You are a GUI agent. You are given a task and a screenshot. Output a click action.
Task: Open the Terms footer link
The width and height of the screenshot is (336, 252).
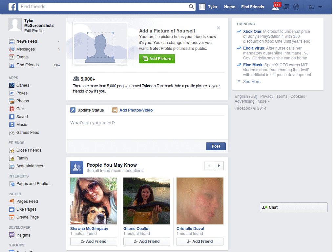282,96
